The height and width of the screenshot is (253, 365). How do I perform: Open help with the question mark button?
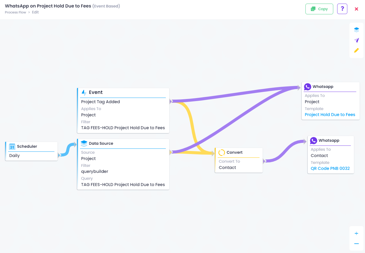(x=342, y=9)
